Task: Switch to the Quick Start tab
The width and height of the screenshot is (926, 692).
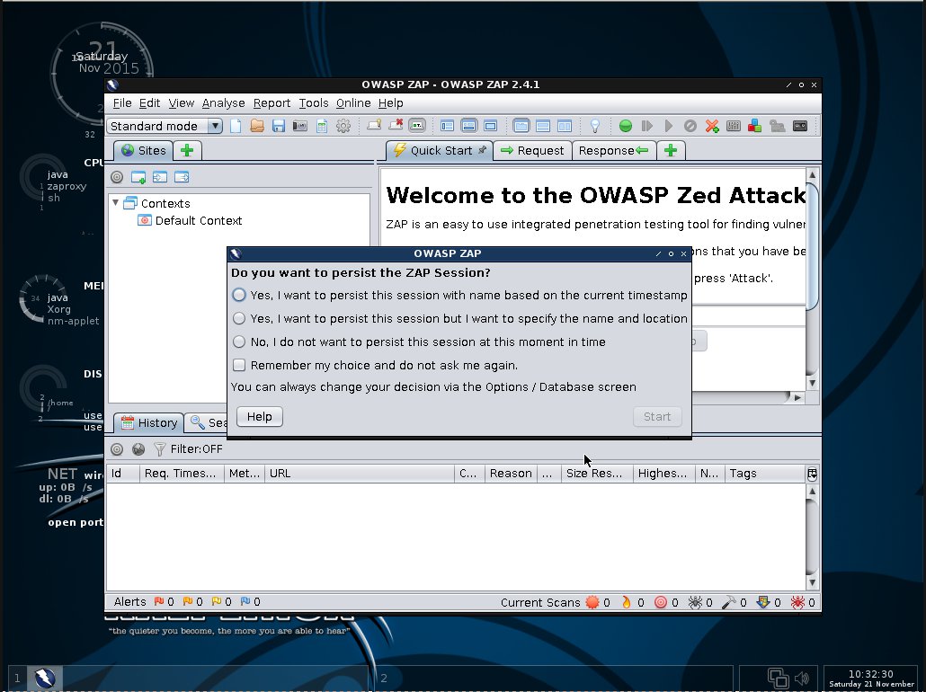Action: click(x=440, y=151)
